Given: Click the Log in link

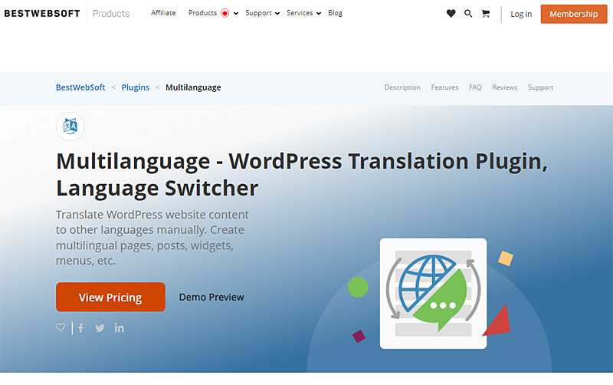Looking at the screenshot, I should [x=521, y=14].
